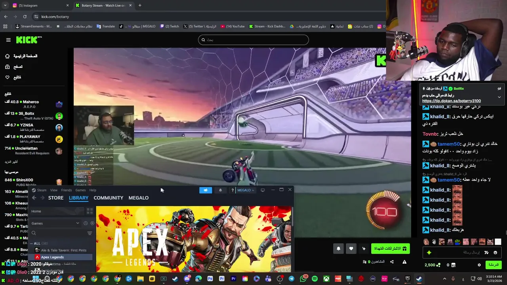Viewport: 507px width, 285px height.
Task: Click Apex Legends banner image
Action: [194, 239]
